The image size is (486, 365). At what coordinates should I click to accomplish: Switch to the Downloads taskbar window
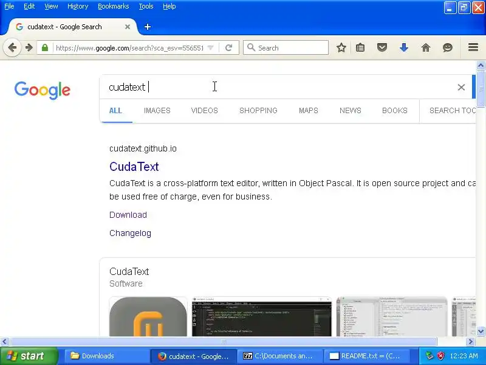click(107, 356)
